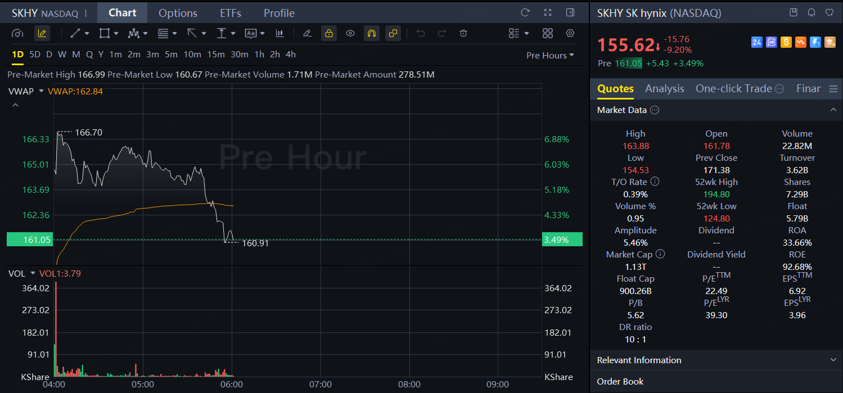The height and width of the screenshot is (393, 843).
Task: Click the blue lightning badge icon
Action: tap(815, 42)
